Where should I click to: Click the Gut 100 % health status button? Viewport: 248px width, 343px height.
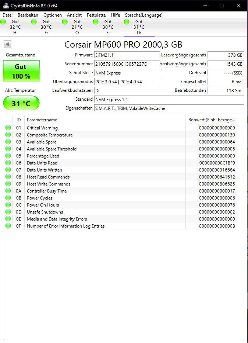[21, 71]
